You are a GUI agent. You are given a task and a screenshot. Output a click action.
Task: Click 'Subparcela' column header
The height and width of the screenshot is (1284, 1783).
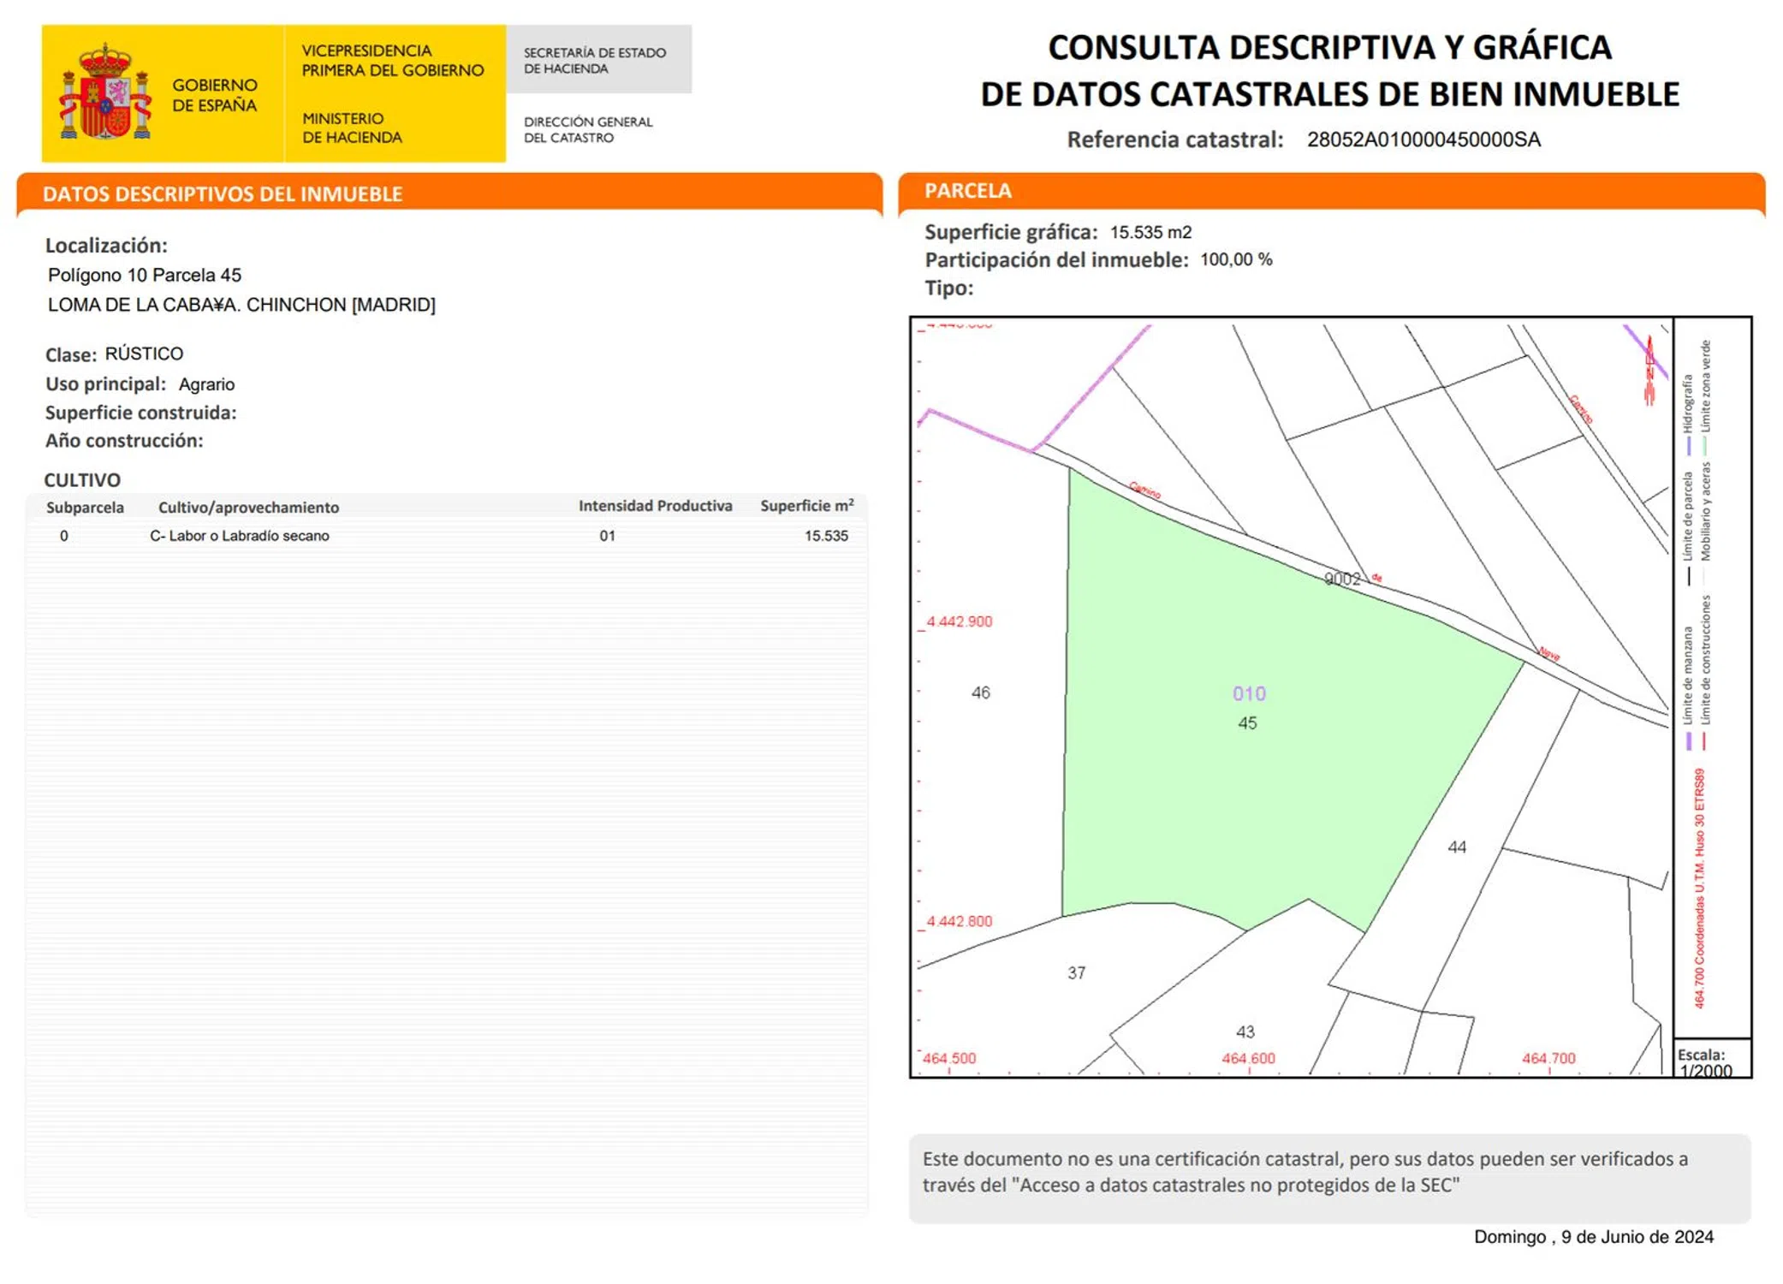(x=85, y=508)
